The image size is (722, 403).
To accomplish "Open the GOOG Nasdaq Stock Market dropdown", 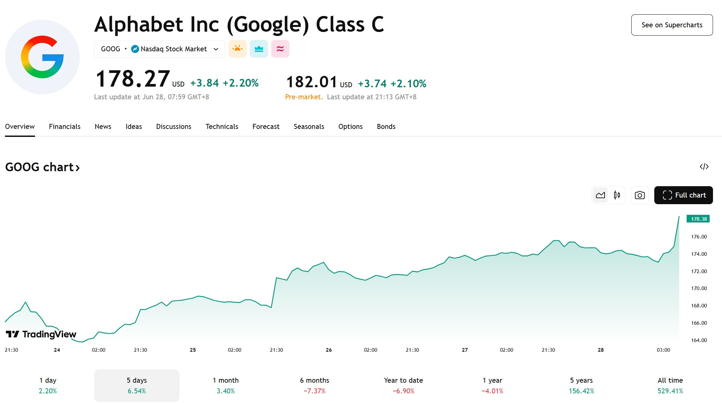I will click(x=159, y=49).
